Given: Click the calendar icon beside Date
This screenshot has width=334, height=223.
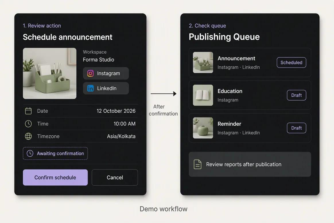Looking at the screenshot, I should (28, 111).
